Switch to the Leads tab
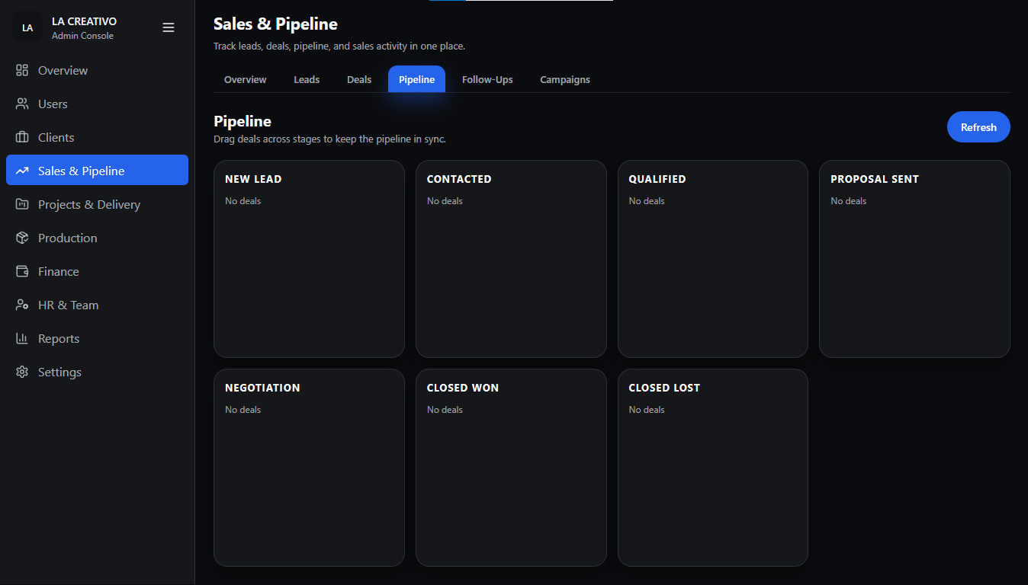1028x585 pixels. point(307,79)
